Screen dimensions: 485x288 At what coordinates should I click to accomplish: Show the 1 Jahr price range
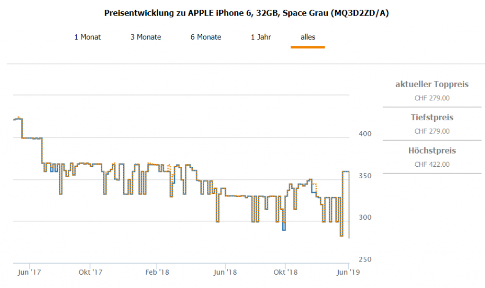[x=261, y=37]
